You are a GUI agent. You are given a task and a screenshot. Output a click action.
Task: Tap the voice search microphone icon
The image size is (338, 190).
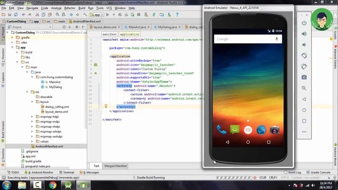[277, 39]
